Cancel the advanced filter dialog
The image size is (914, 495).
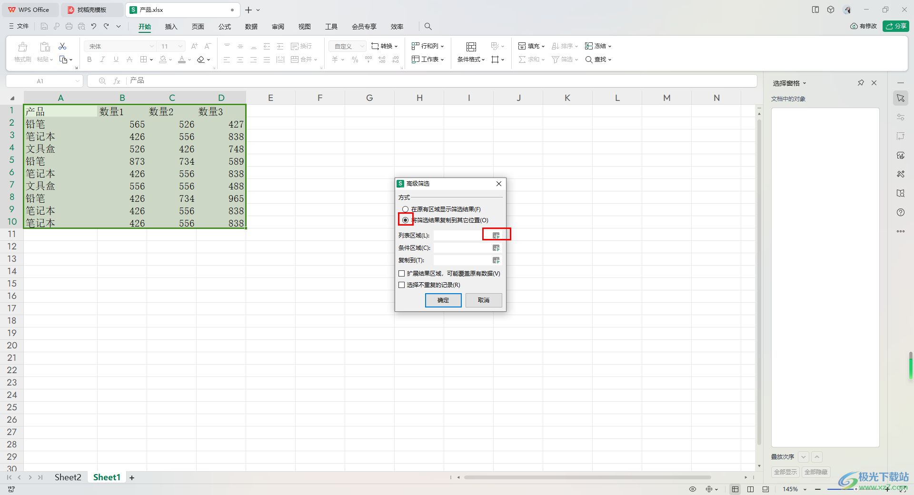tap(484, 300)
